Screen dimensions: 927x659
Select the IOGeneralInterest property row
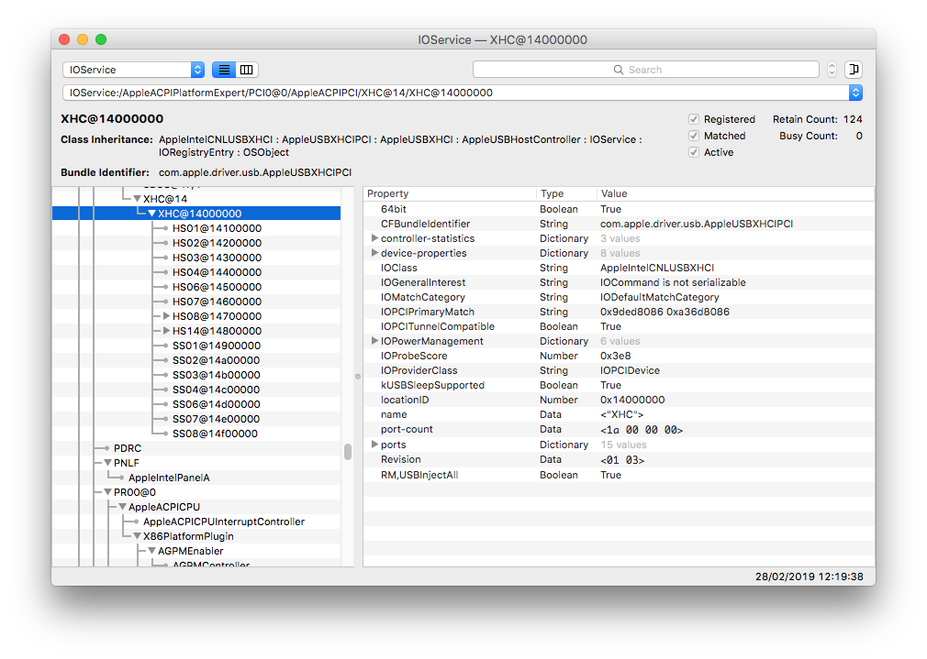click(619, 282)
